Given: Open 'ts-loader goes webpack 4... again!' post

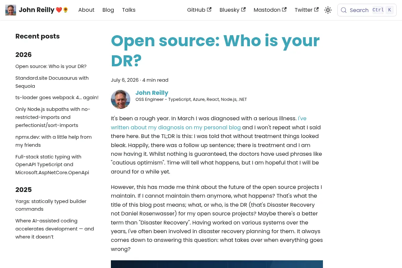Looking at the screenshot, I should (x=57, y=97).
